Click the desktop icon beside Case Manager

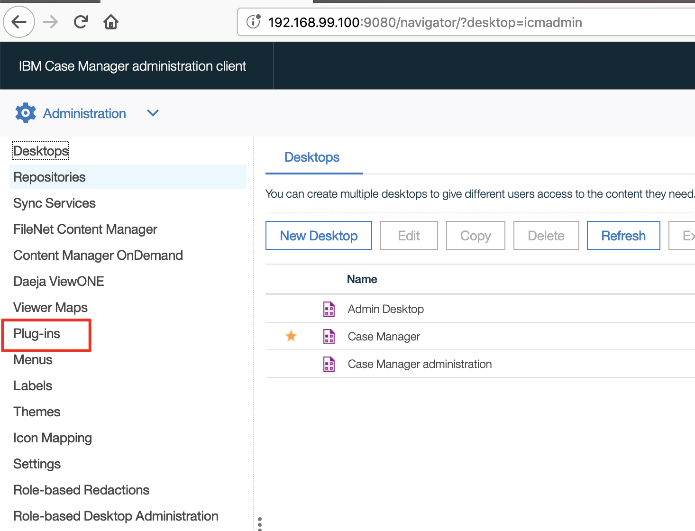(x=329, y=336)
